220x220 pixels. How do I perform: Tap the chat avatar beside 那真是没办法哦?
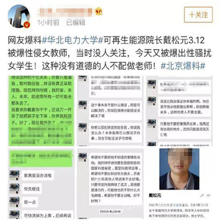click(x=14, y=175)
